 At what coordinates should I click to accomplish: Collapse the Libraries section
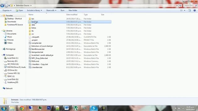[x=2, y=31]
